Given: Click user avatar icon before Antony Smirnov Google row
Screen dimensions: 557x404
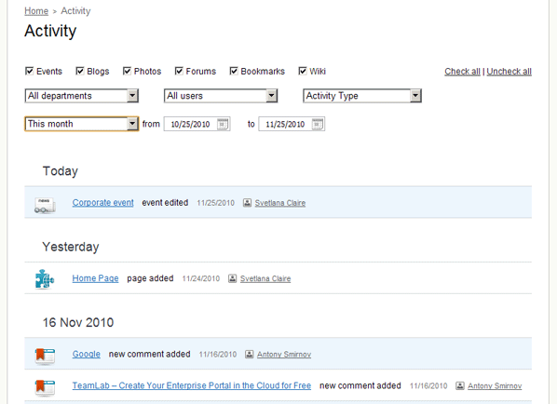Looking at the screenshot, I should [250, 355].
